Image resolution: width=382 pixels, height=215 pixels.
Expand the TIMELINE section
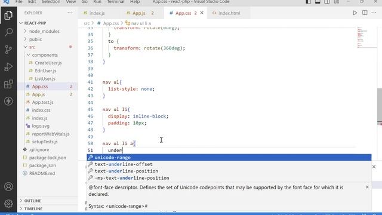[48, 209]
